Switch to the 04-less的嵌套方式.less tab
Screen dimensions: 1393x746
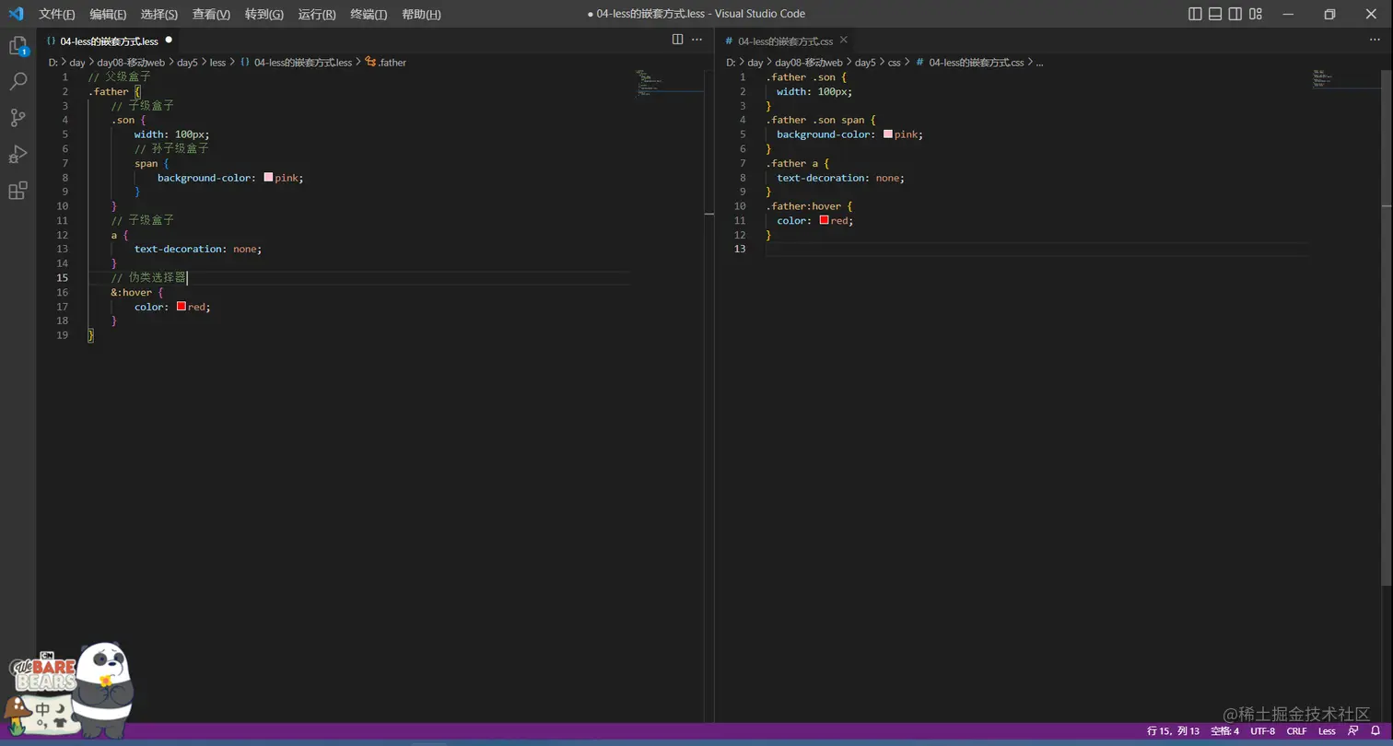pyautogui.click(x=110, y=41)
